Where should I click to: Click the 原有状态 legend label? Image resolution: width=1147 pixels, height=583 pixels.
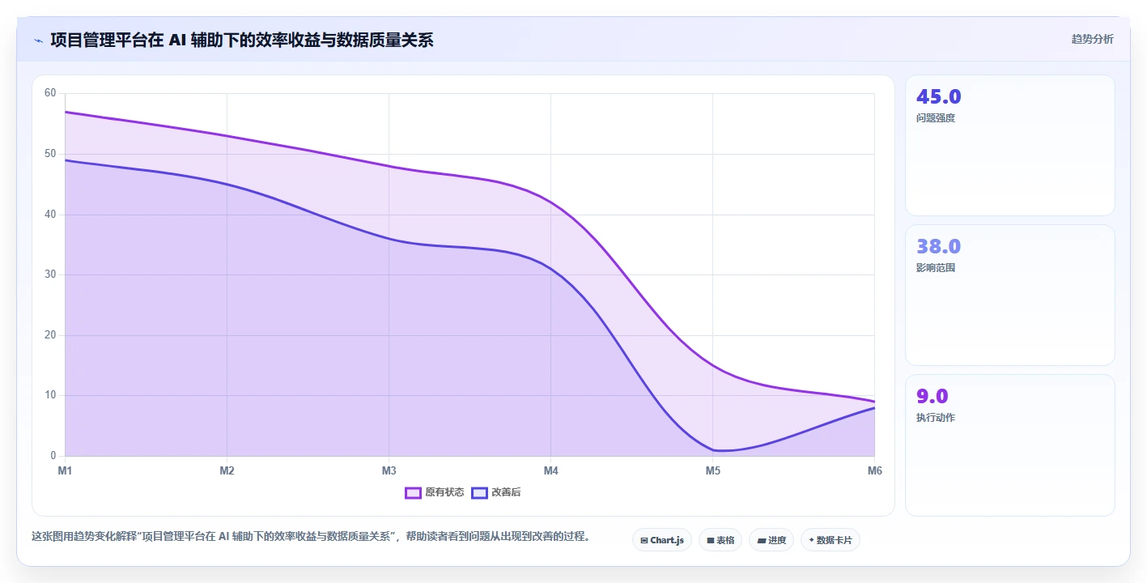coord(444,493)
